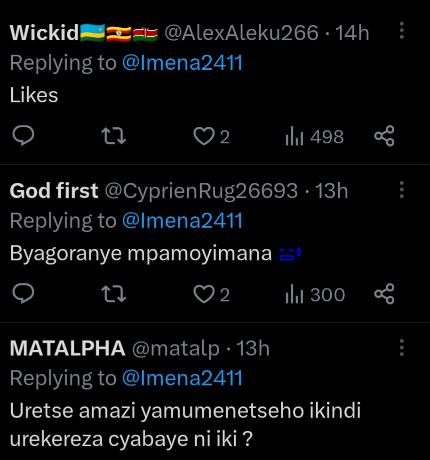Like the tweet by @AlexAleku266
Screen dimensions: 430x460
click(x=203, y=137)
